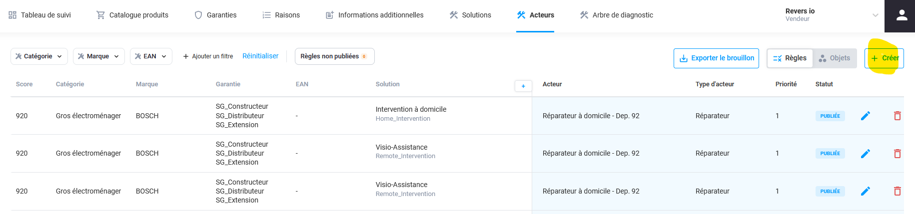Click Exporter le brouillon button

pos(716,58)
